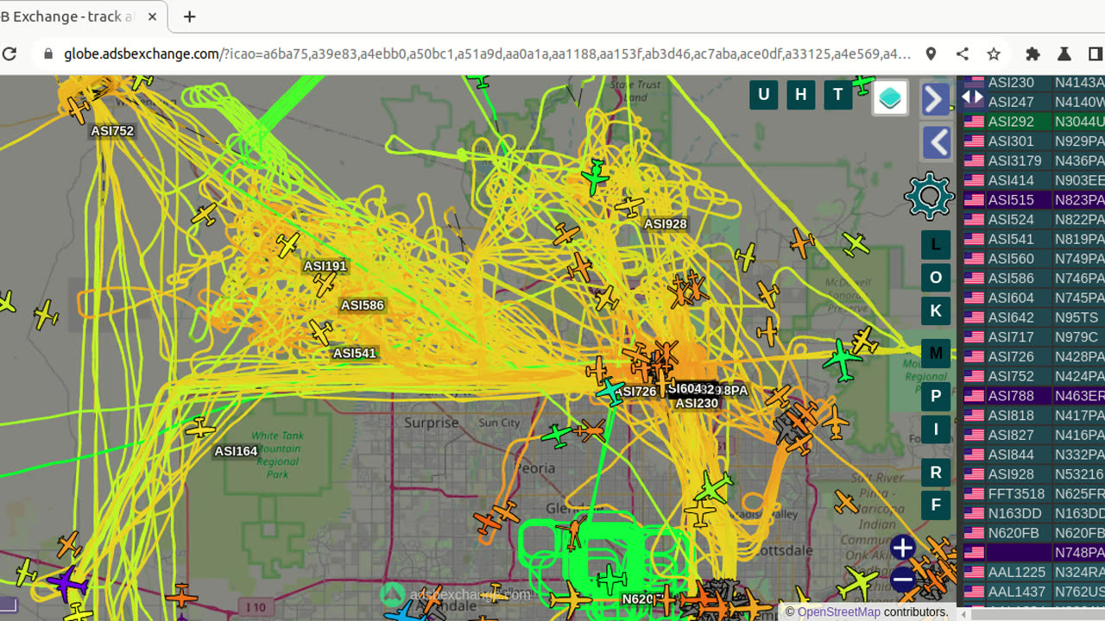Click the left-pointing chevron sidebar button
This screenshot has width=1105, height=621.
pos(936,142)
